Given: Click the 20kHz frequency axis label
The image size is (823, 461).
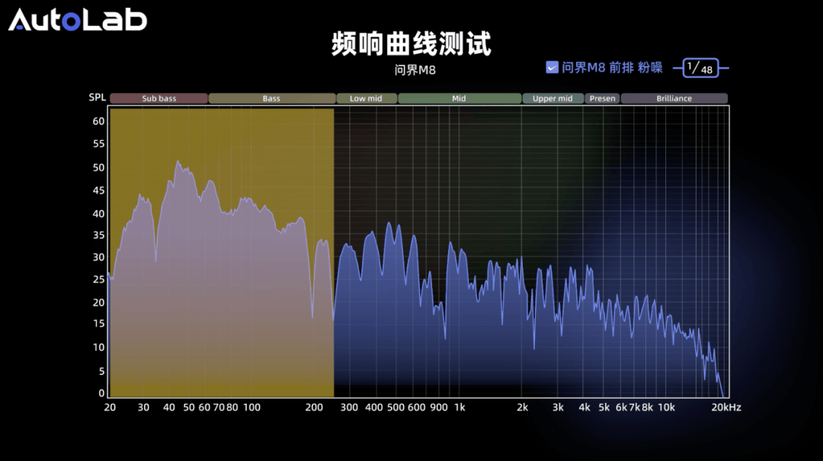Looking at the screenshot, I should (x=725, y=408).
